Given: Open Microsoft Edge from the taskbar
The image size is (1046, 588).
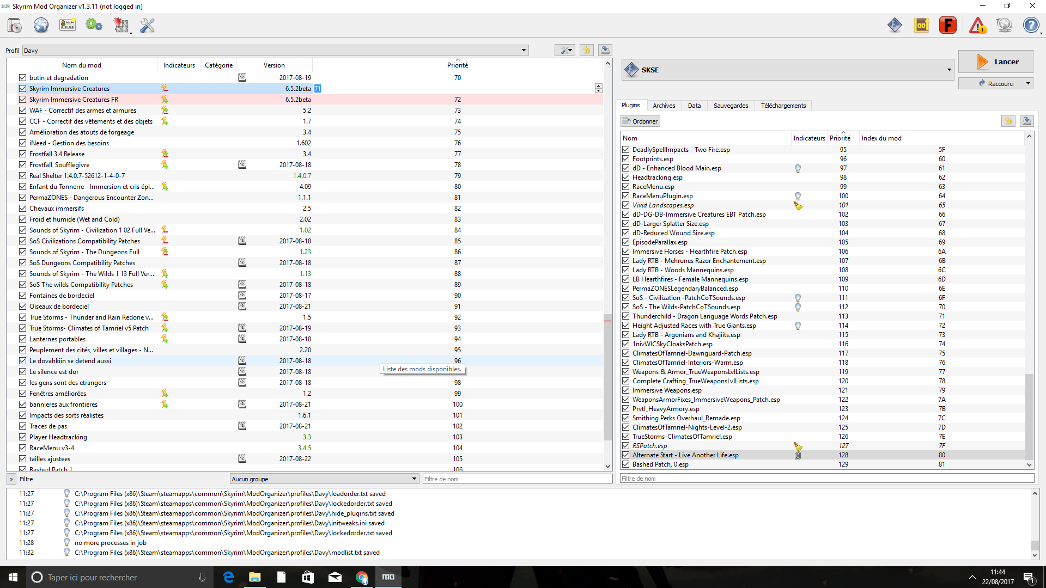Looking at the screenshot, I should click(228, 577).
